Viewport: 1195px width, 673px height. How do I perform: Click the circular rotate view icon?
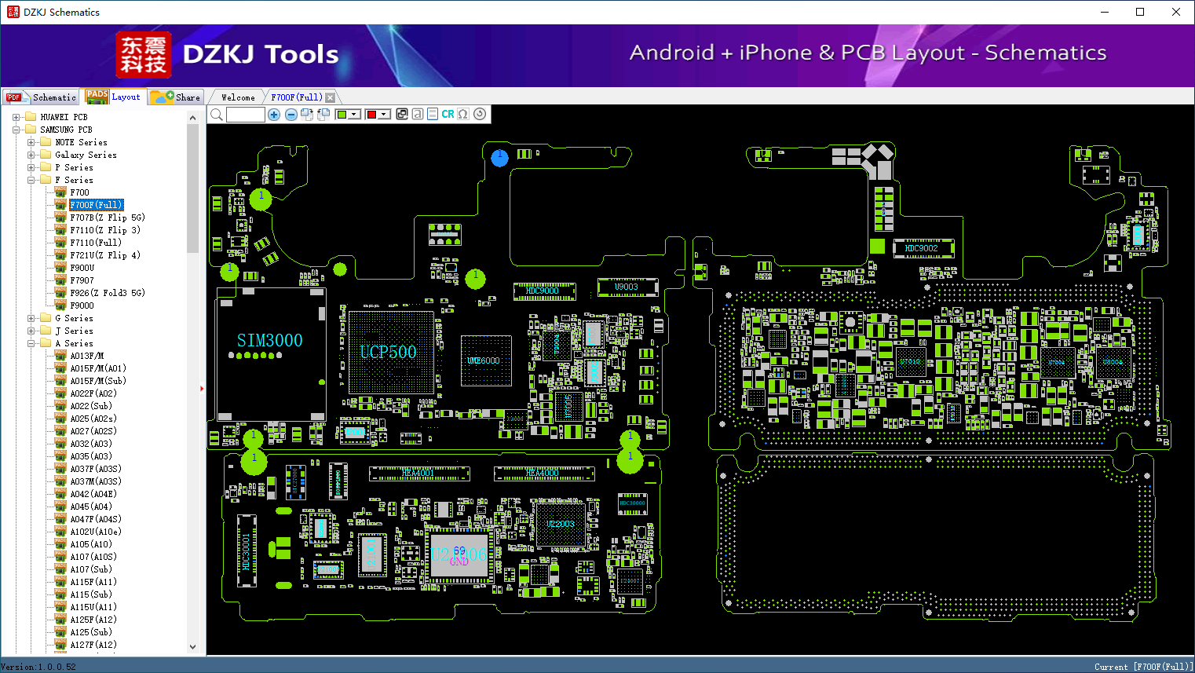pos(480,114)
